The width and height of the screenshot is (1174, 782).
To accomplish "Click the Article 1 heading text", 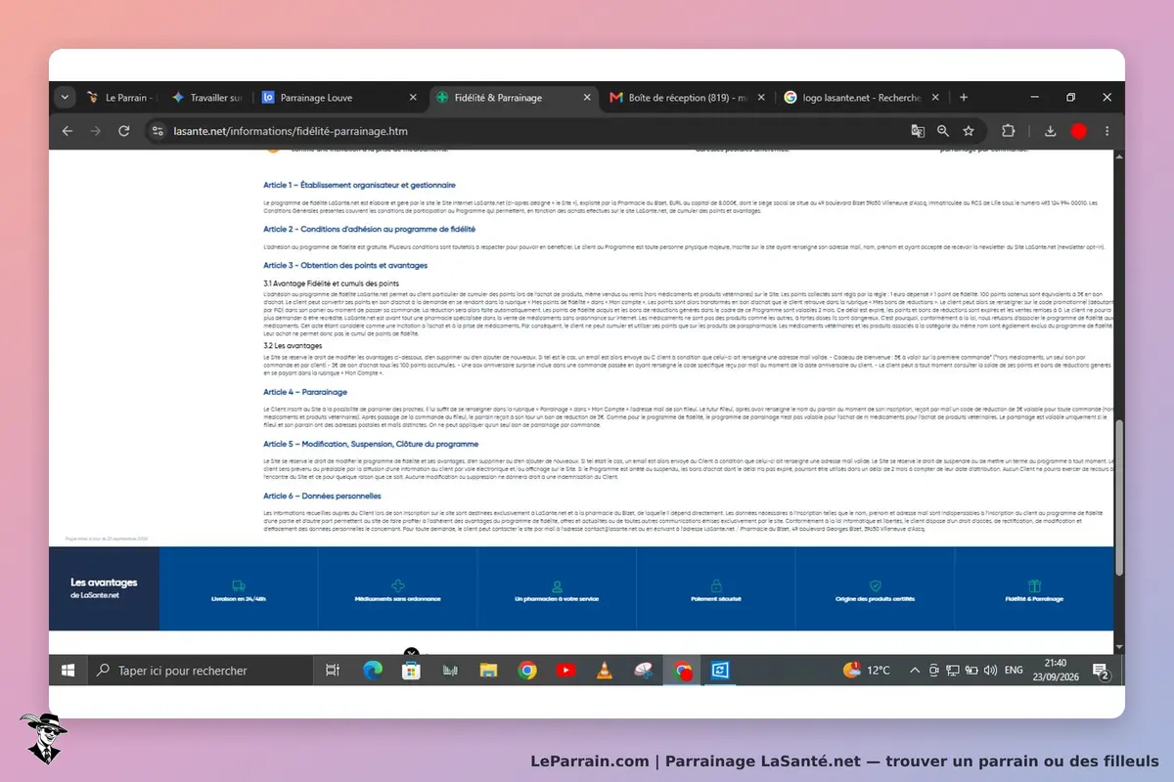I will 359,185.
